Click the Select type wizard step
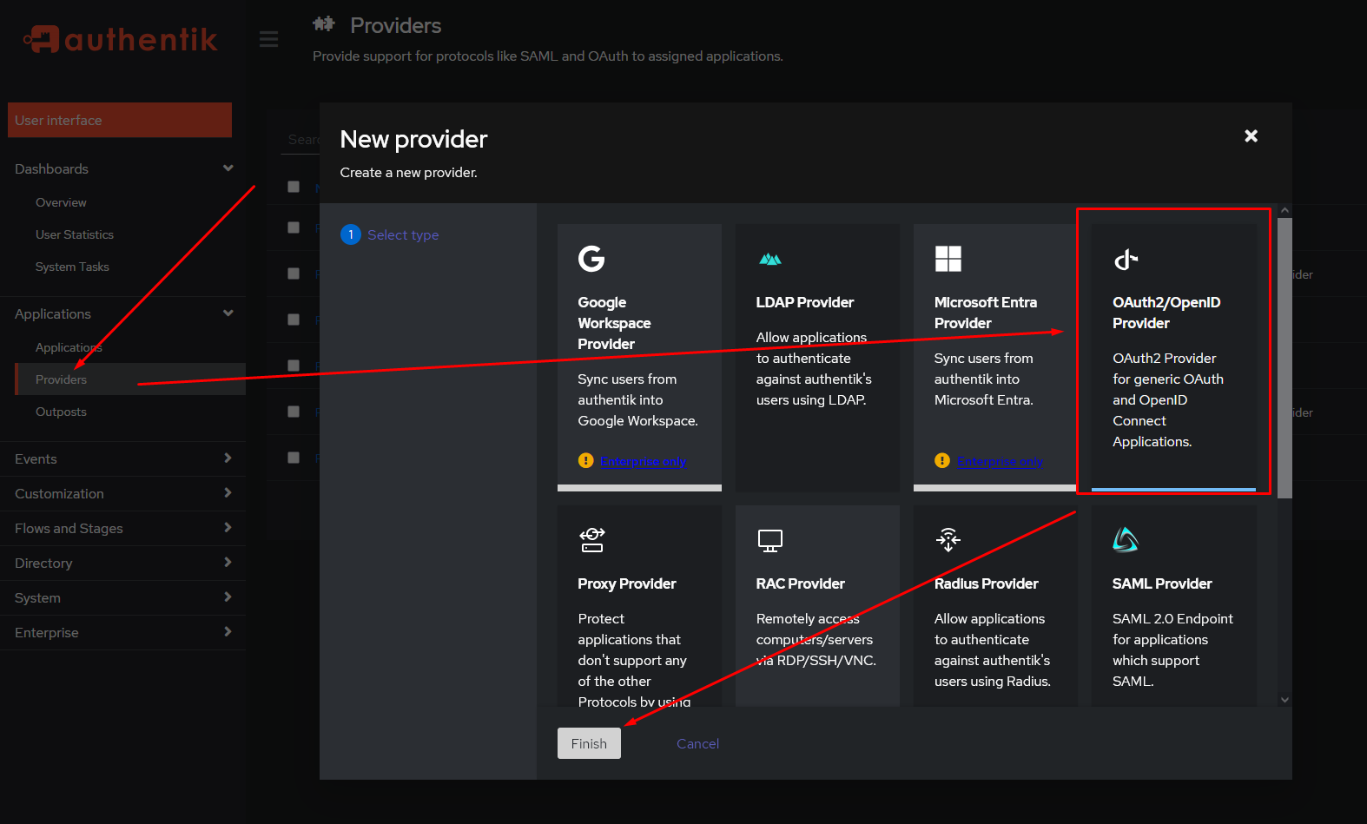The image size is (1367, 824). point(403,234)
